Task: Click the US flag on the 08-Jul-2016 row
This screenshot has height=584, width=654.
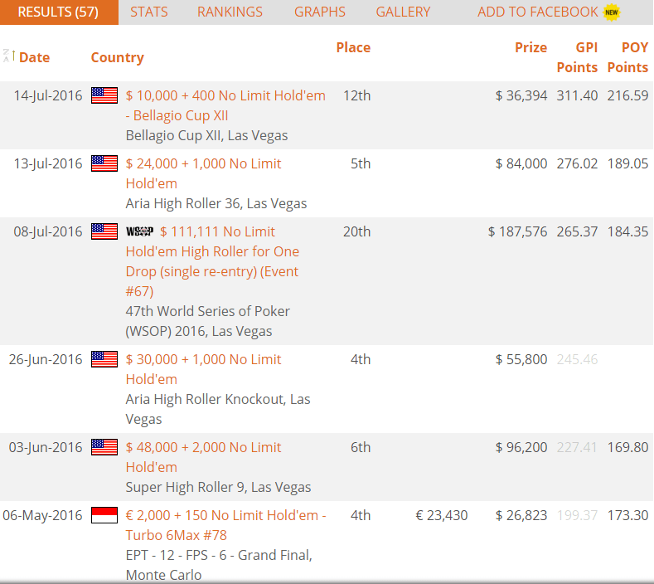Action: (104, 231)
